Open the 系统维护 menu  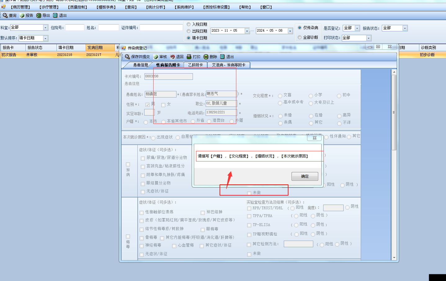tap(184, 7)
